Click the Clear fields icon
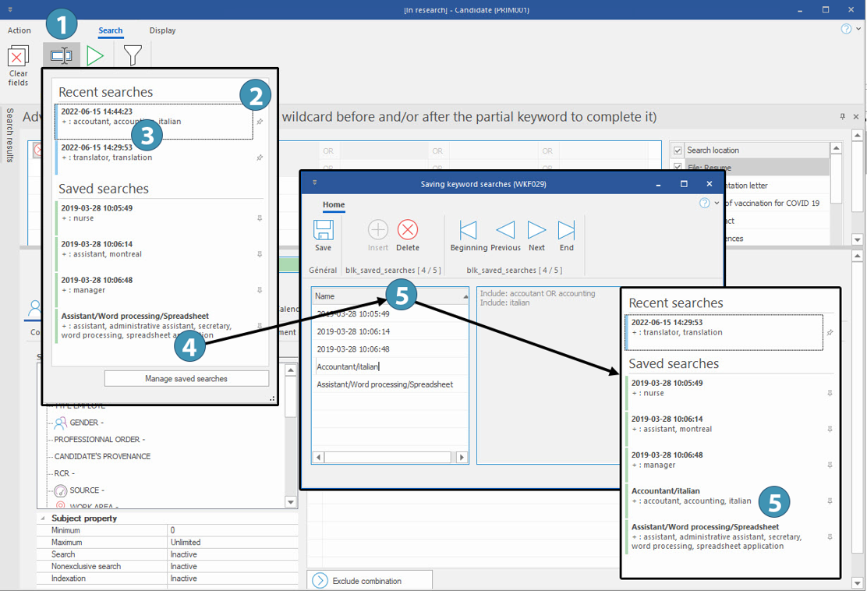 (x=18, y=58)
